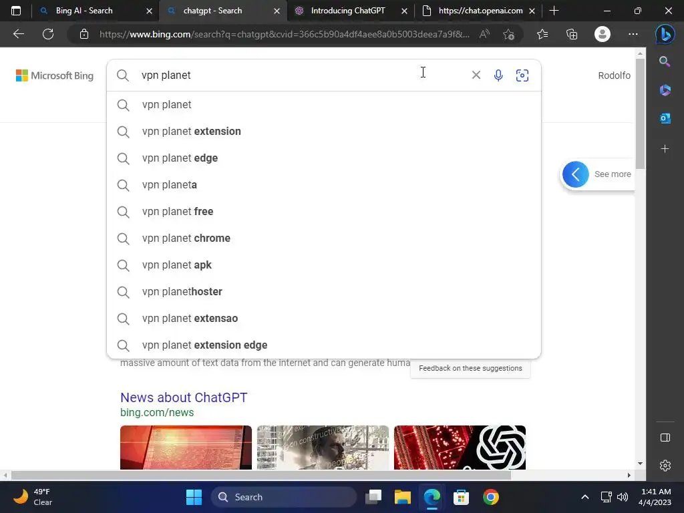Click the Rodolfo account name
This screenshot has width=684, height=513.
(x=615, y=75)
